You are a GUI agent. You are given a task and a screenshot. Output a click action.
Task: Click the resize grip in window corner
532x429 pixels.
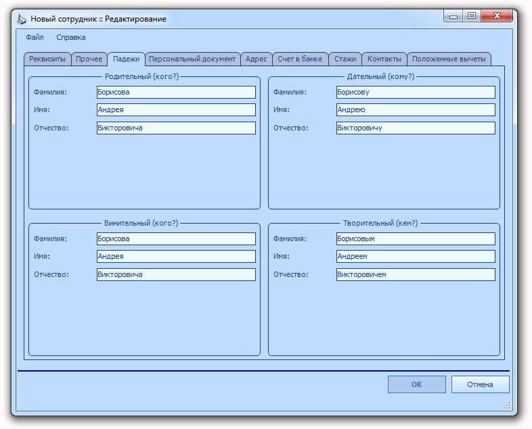(507, 405)
